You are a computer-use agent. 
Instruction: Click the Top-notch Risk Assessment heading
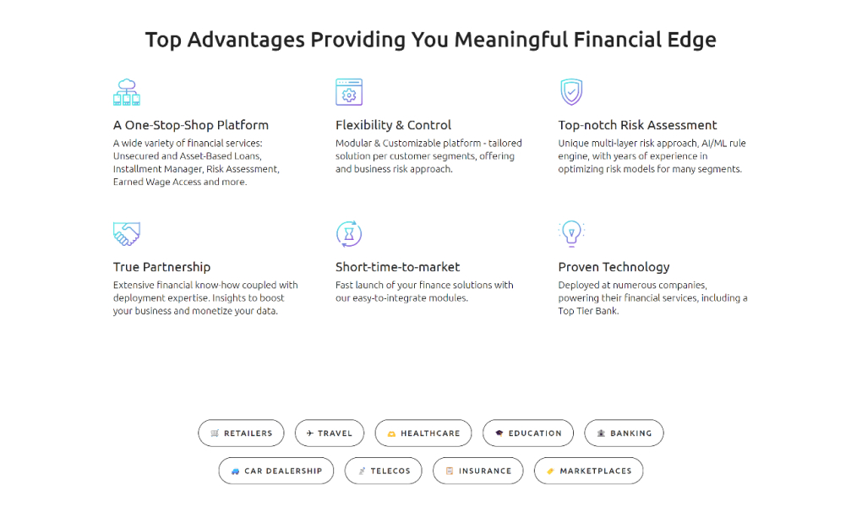click(x=637, y=125)
